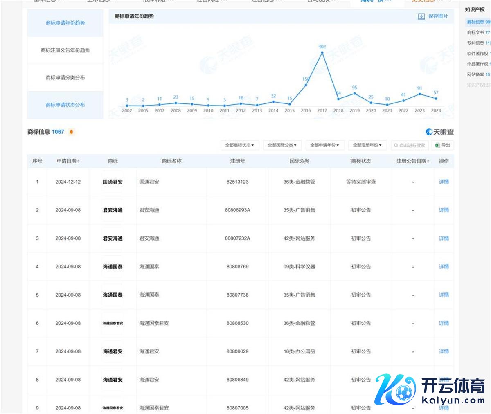Open 详情 link for 海通国泰君安 row 6
This screenshot has width=491, height=414.
[x=444, y=323]
